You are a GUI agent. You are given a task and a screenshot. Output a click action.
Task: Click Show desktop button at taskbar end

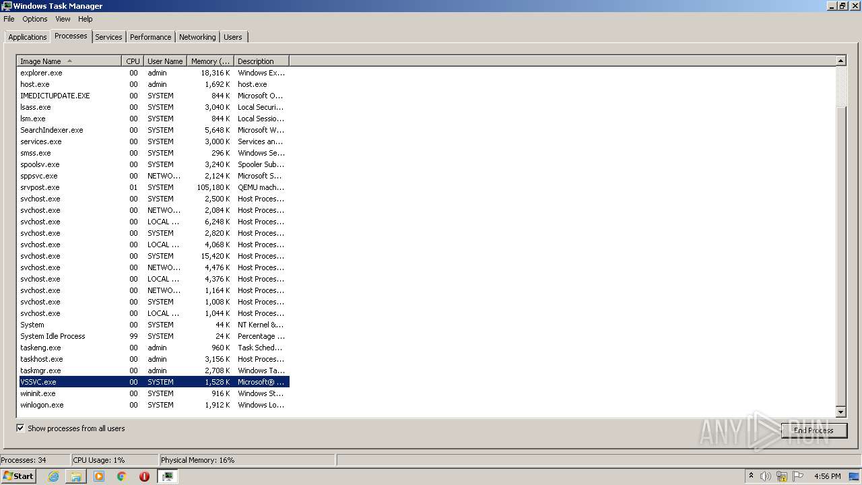855,476
